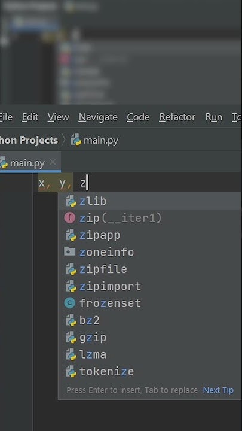Click the Python icon on main.py tab
This screenshot has height=431, width=242.
[4, 163]
